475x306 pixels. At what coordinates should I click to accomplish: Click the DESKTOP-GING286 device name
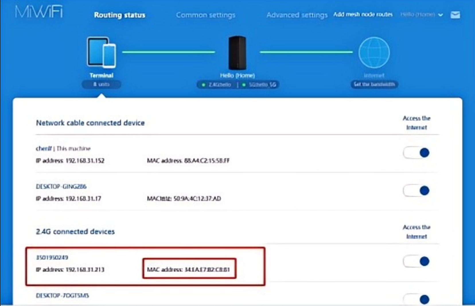61,187
